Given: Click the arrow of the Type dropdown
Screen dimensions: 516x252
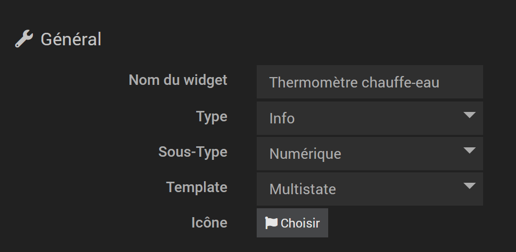Looking at the screenshot, I should click(469, 115).
